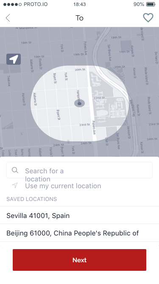
Task: Focus the Search for a location field
Action: (x=80, y=170)
